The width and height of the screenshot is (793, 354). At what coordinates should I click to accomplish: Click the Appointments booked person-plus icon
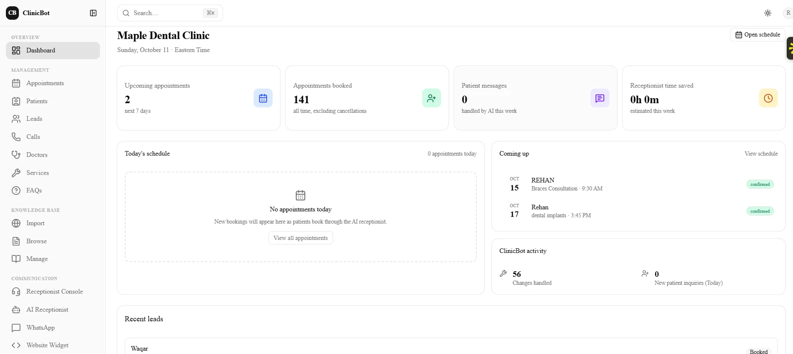(x=431, y=98)
